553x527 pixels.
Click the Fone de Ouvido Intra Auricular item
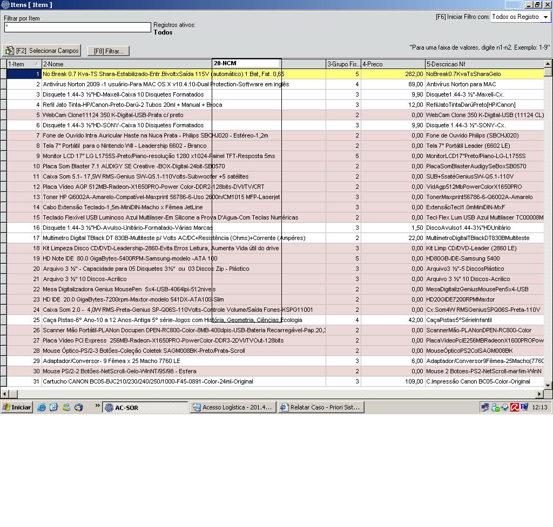coord(155,135)
